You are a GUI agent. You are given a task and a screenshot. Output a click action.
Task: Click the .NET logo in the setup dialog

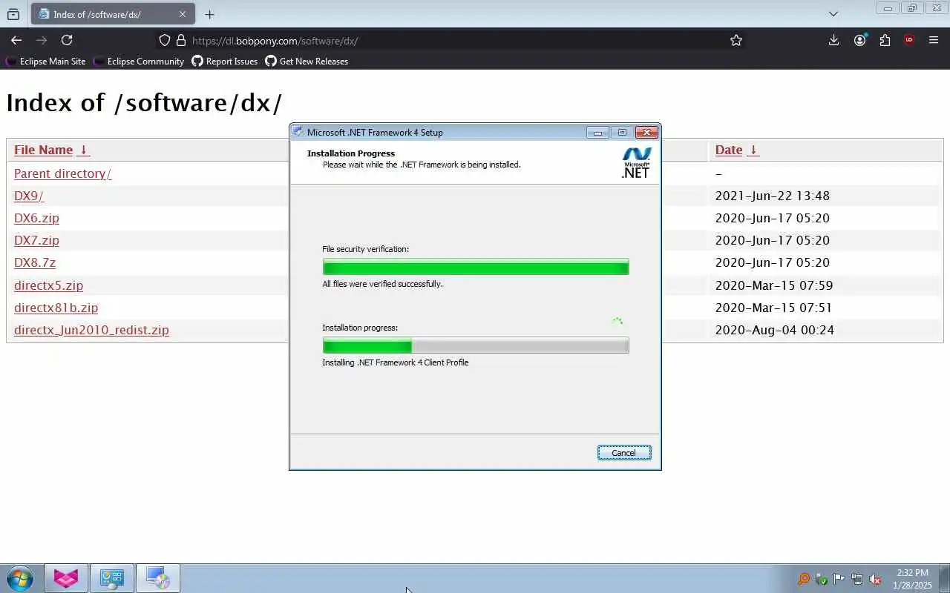click(636, 163)
